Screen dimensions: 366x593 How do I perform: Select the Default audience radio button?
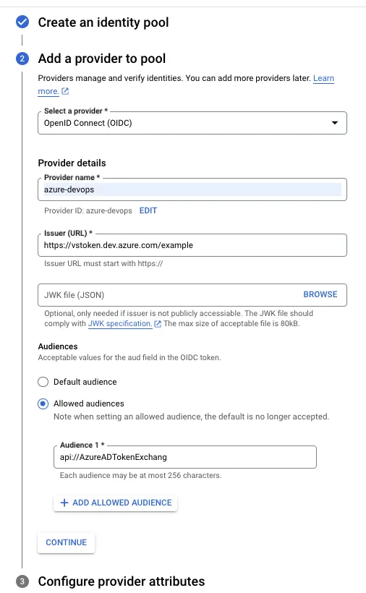43,382
